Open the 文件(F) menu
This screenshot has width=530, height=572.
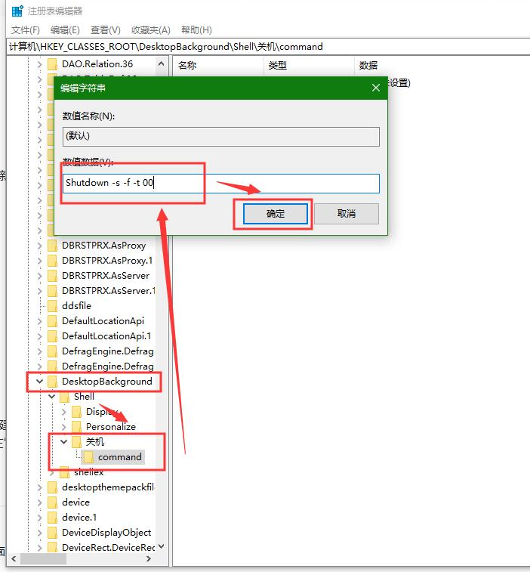click(26, 29)
